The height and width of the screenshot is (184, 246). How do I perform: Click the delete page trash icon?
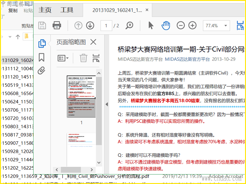tap(83, 58)
